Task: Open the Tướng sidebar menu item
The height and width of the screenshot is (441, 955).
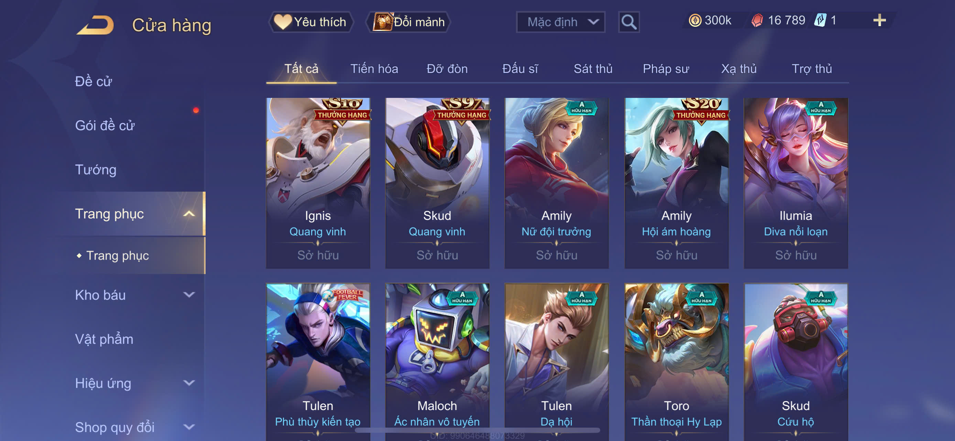Action: (x=96, y=170)
